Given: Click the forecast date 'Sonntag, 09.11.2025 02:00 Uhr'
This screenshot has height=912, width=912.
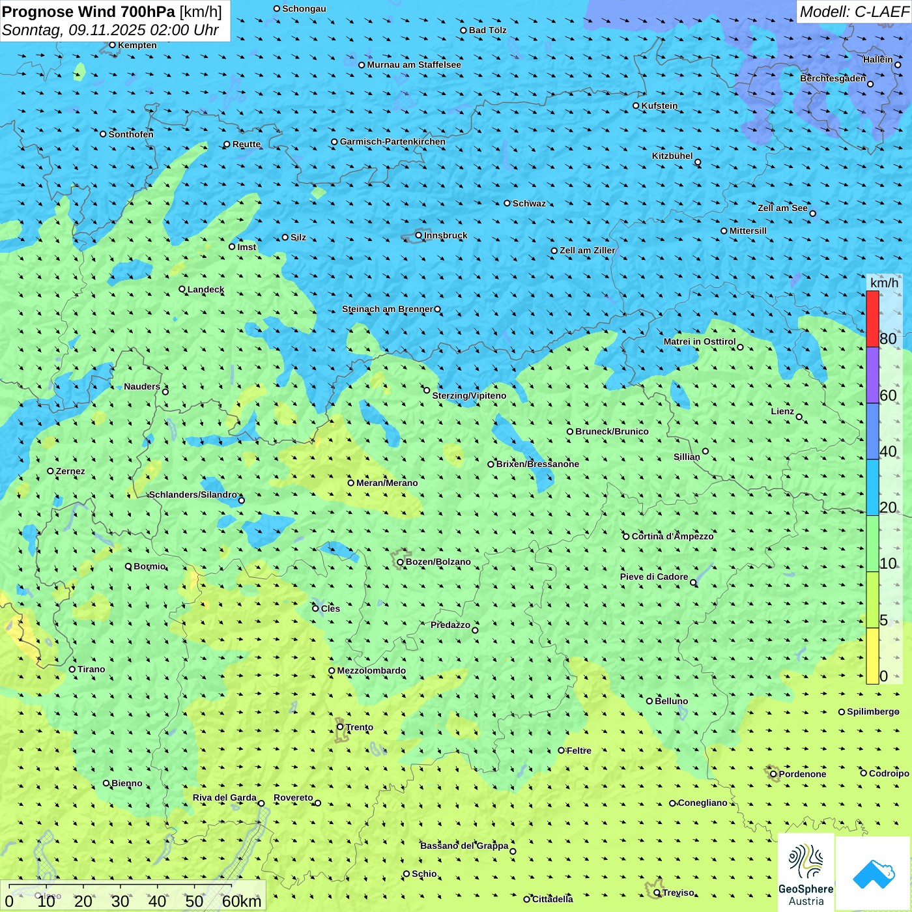Looking at the screenshot, I should tap(111, 30).
